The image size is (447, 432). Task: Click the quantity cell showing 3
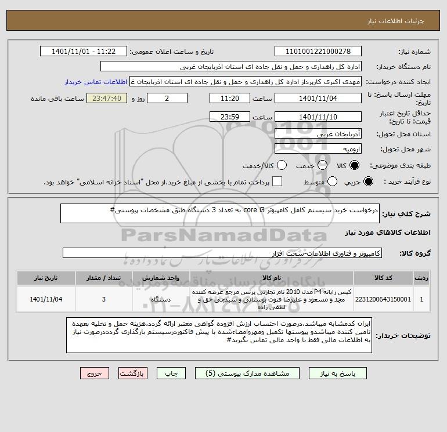[x=103, y=299]
